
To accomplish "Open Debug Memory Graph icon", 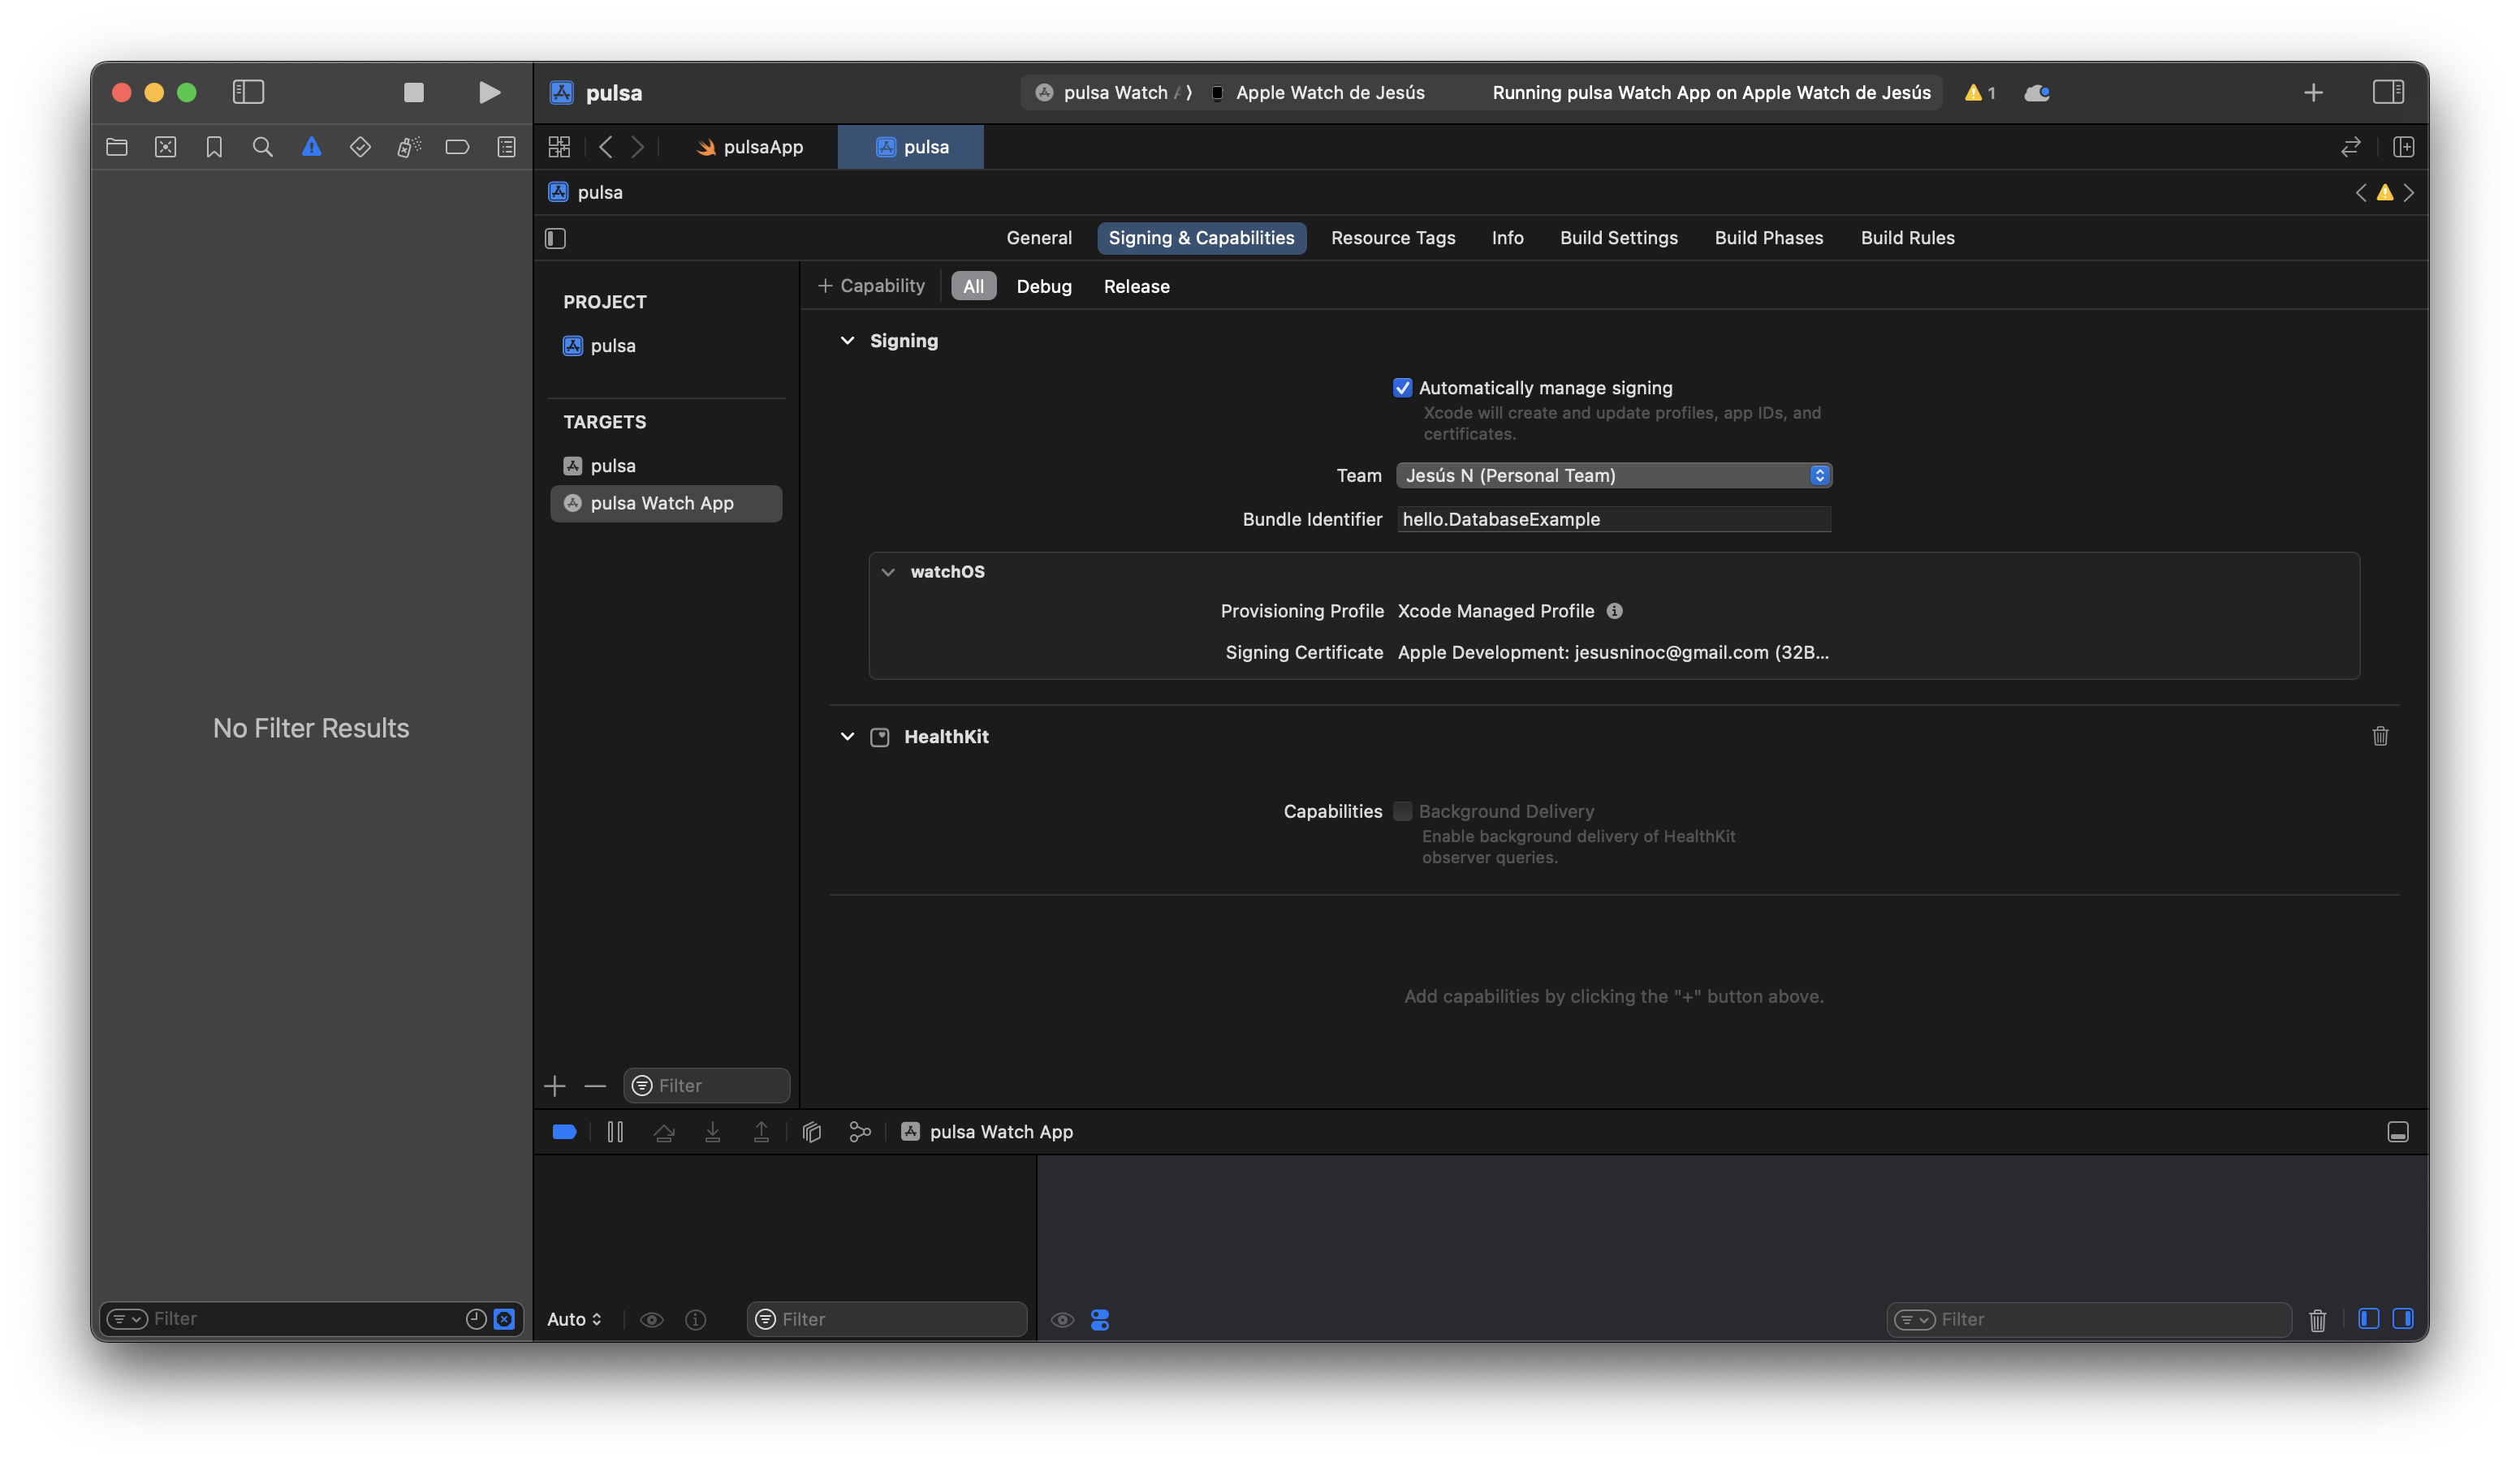I will point(860,1131).
